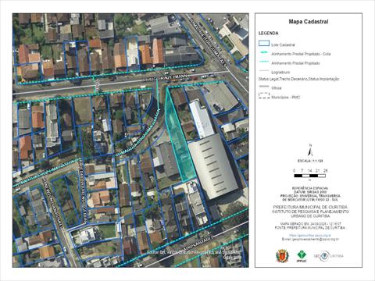Click the Curitiba city coat of arms logo
This screenshot has width=375, height=281.
point(283,256)
